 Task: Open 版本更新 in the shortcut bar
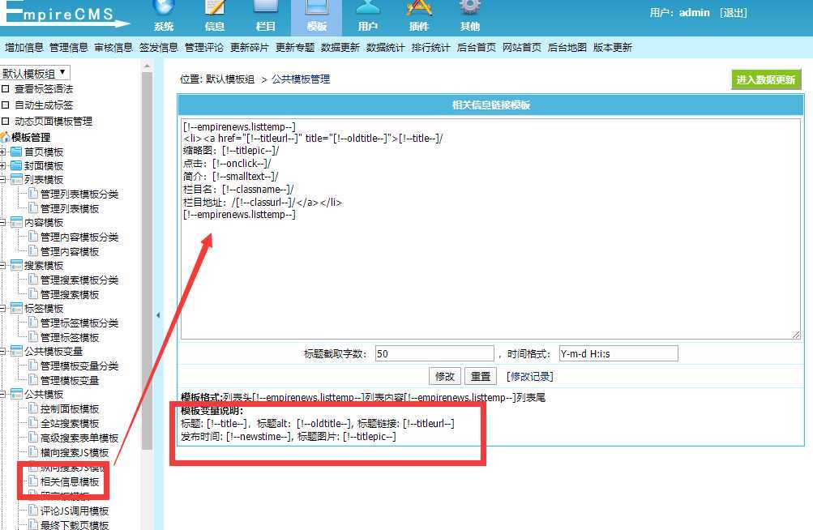pyautogui.click(x=612, y=48)
